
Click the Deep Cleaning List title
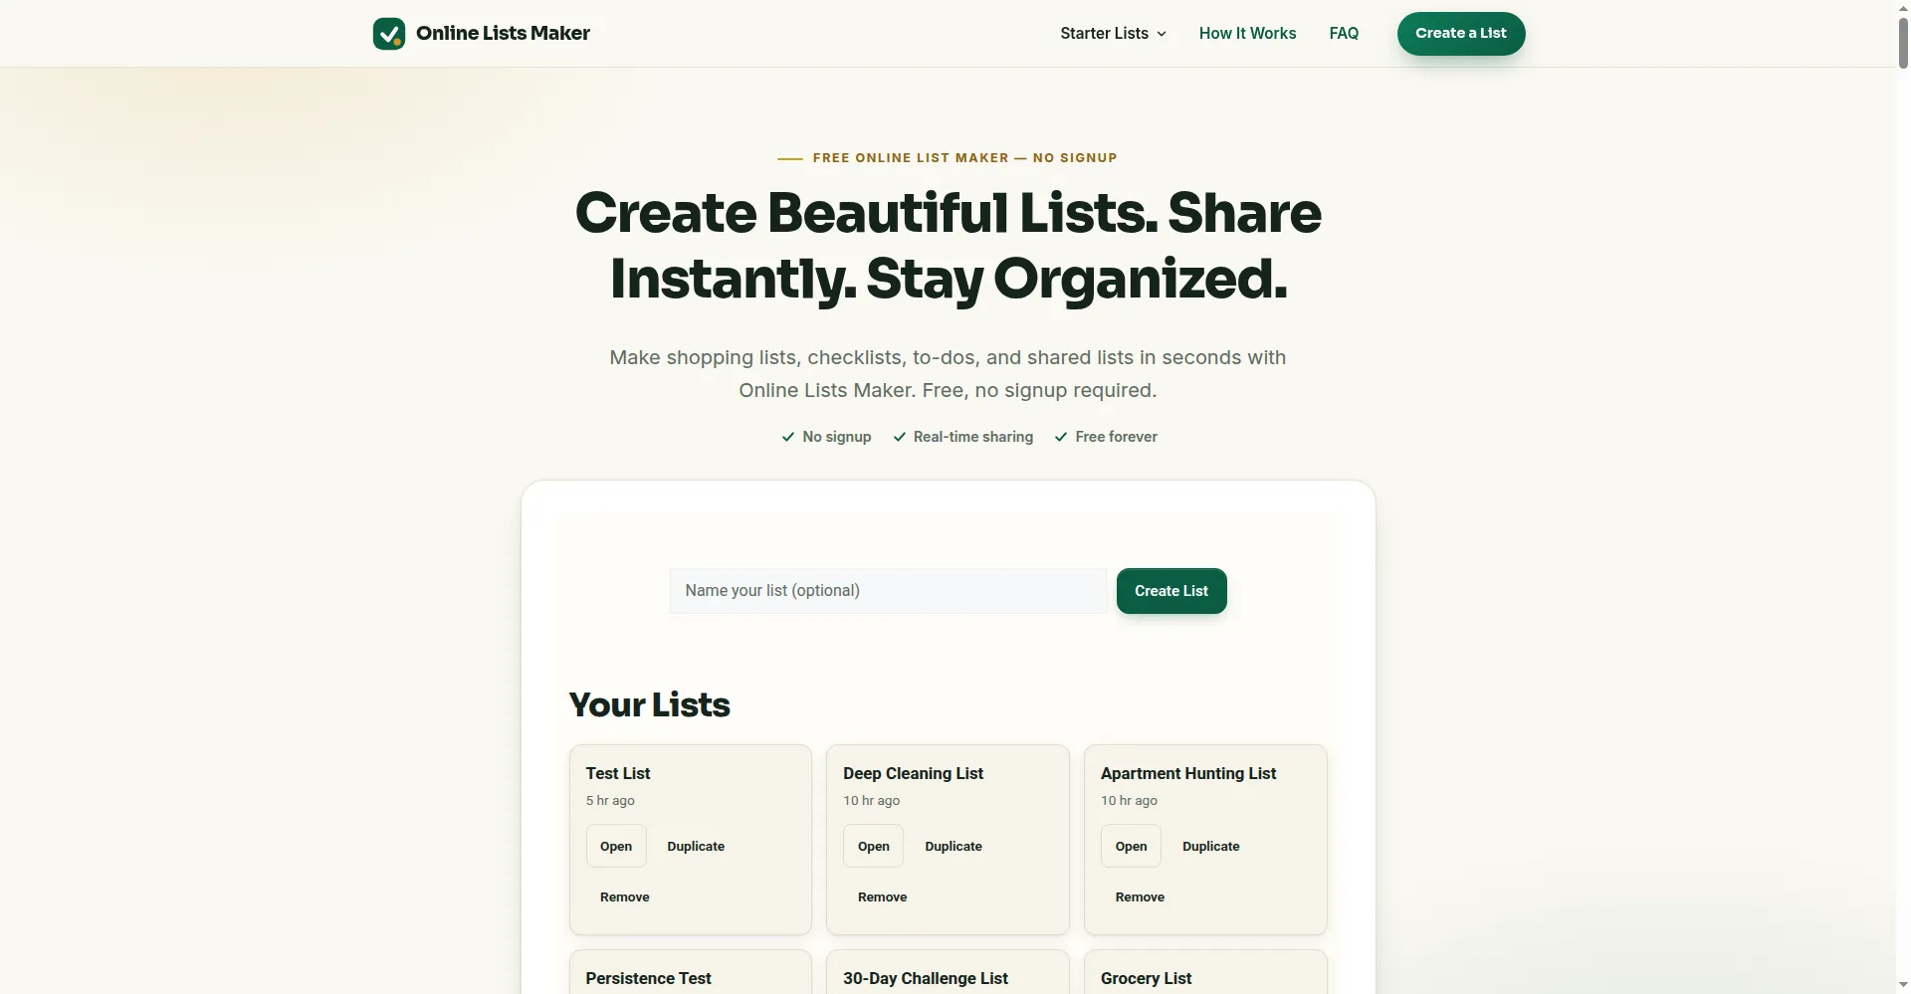pos(913,773)
